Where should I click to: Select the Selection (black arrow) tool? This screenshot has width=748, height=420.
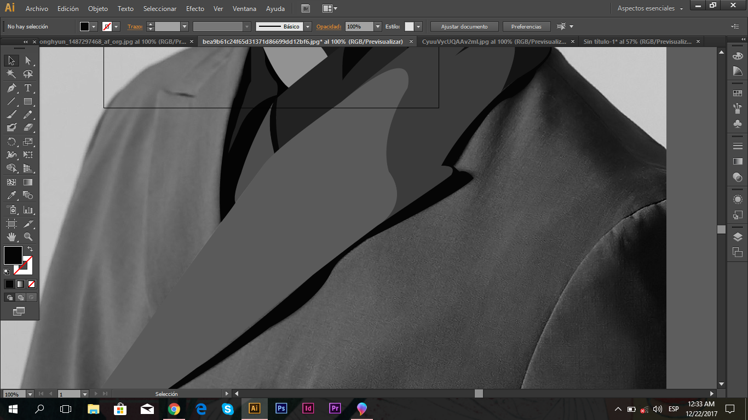pyautogui.click(x=11, y=61)
